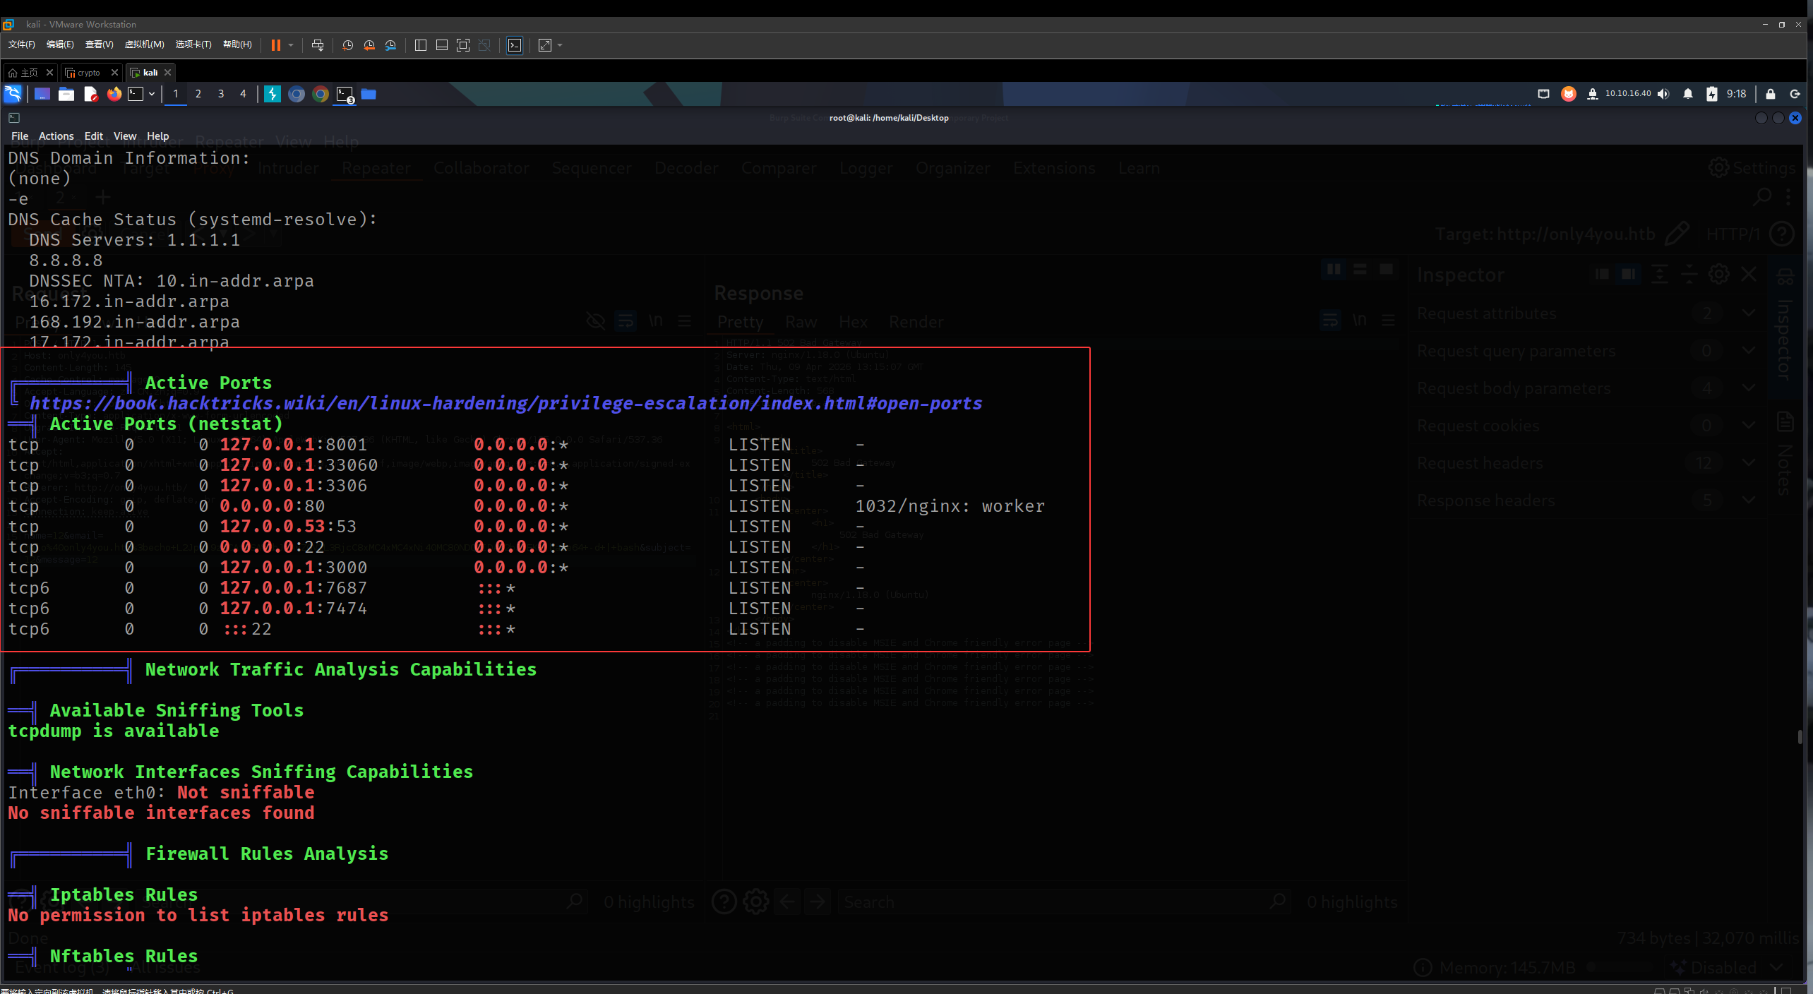Expand the power options arrow beside pause
The width and height of the screenshot is (1813, 994).
click(291, 45)
